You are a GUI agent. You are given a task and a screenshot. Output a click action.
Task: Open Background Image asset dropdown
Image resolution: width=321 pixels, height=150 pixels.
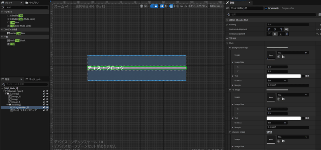tap(293, 53)
